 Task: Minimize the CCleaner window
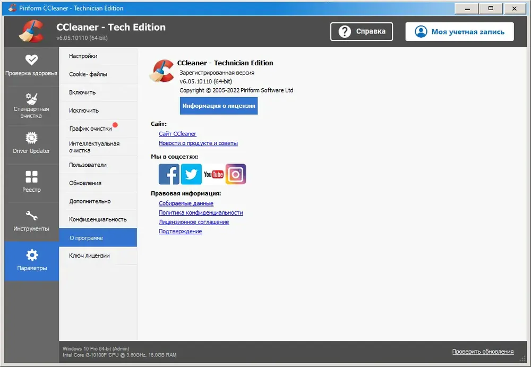point(467,8)
